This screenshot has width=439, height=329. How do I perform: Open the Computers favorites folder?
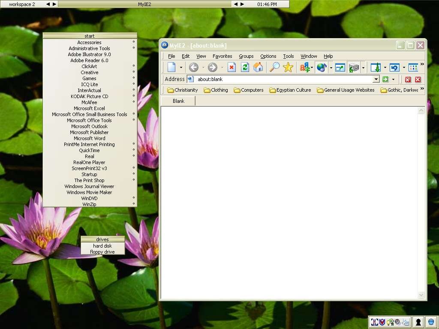(248, 90)
